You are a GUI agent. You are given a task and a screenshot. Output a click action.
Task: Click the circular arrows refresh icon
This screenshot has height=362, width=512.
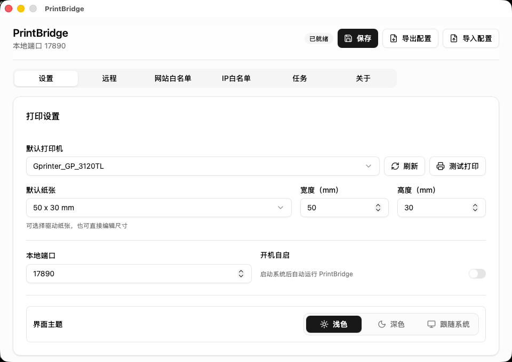point(395,166)
